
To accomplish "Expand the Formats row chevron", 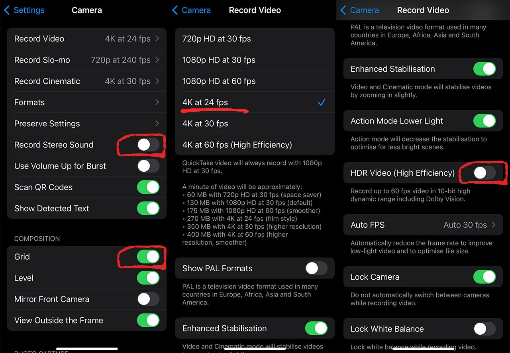I will 157,102.
